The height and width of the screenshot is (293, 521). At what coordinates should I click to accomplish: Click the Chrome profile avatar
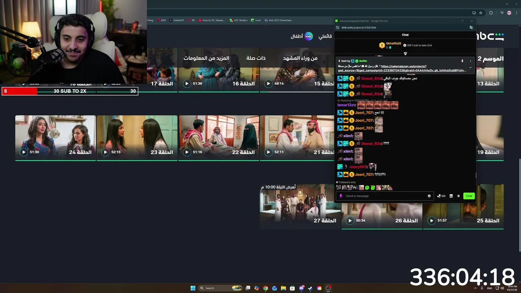tap(509, 13)
